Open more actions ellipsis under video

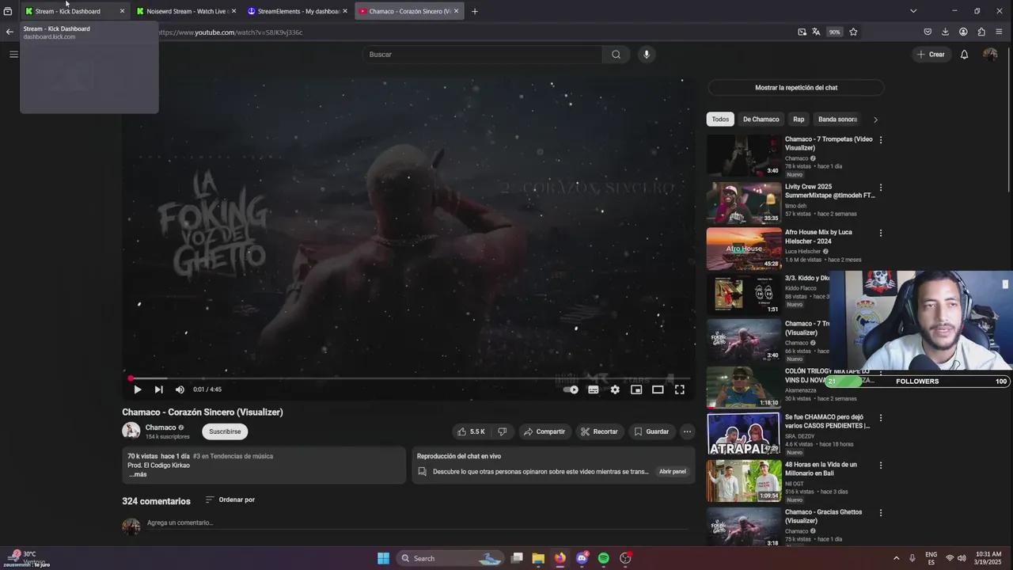pos(687,431)
